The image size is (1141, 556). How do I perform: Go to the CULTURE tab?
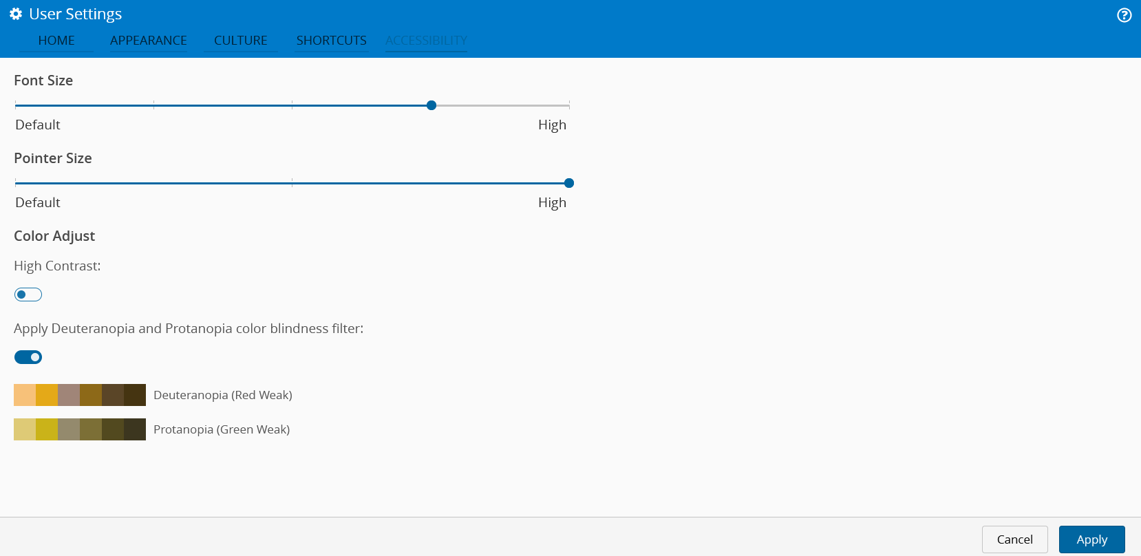241,41
